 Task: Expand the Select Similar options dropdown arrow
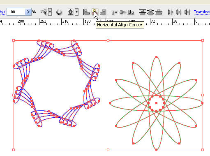(x=50, y=12)
